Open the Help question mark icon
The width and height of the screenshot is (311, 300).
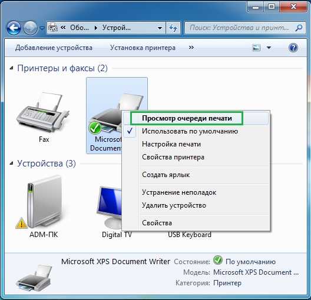pyautogui.click(x=293, y=48)
